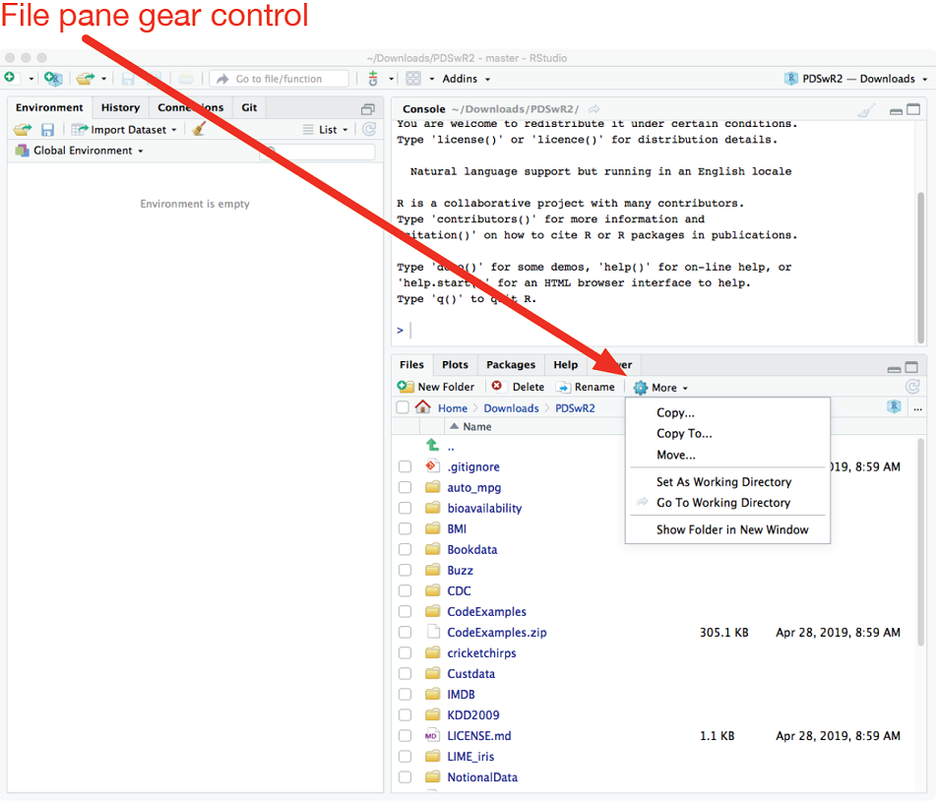The height and width of the screenshot is (802, 938).
Task: Switch to the Packages tab
Action: [510, 364]
